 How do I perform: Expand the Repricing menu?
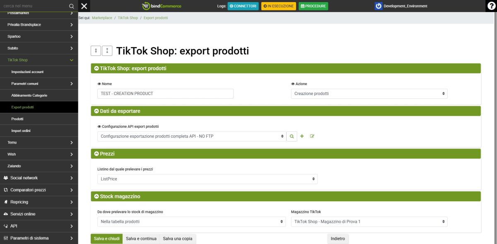(x=39, y=202)
